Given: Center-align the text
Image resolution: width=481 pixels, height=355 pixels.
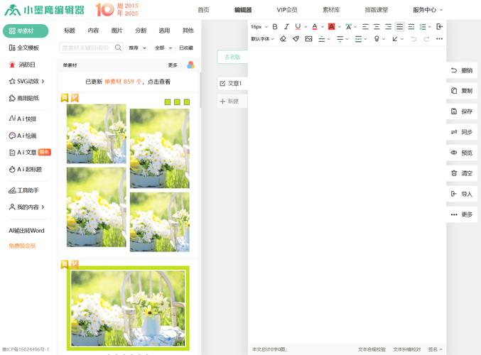Looking at the screenshot, I should coord(377,27).
